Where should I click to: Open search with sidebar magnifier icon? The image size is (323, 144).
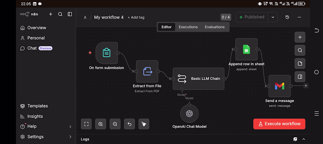point(60,14)
